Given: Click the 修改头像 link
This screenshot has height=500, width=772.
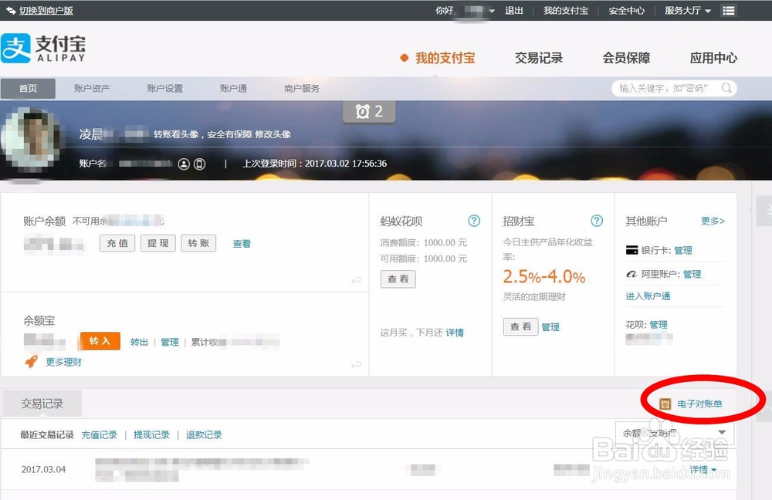Looking at the screenshot, I should [x=273, y=134].
